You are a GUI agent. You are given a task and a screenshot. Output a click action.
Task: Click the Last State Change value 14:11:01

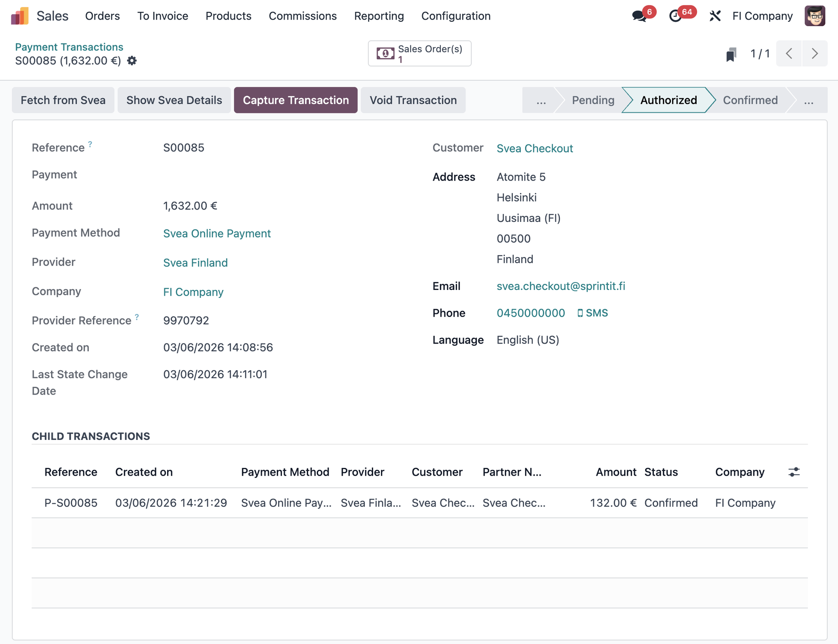(x=216, y=375)
